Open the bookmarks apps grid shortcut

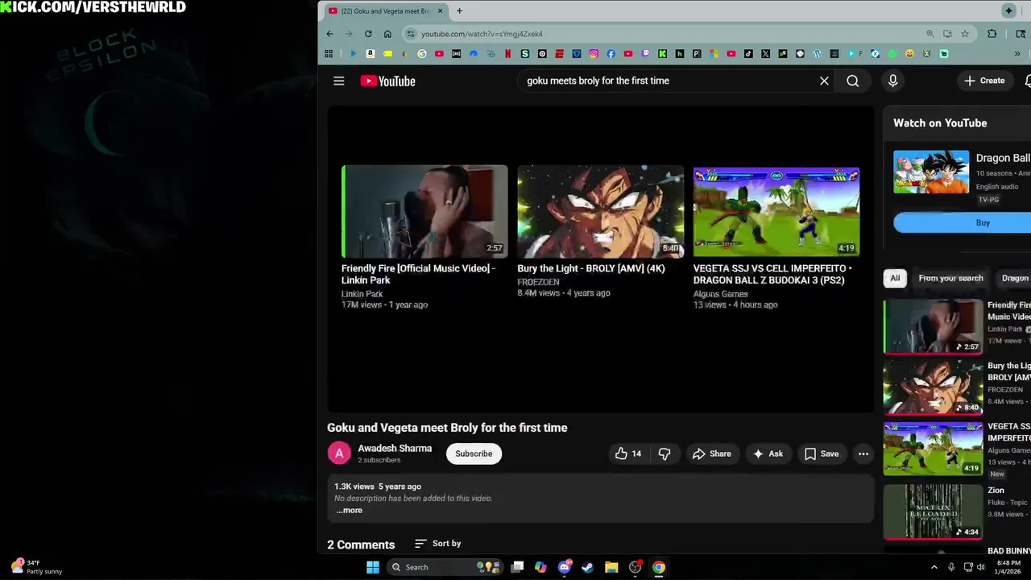(329, 54)
